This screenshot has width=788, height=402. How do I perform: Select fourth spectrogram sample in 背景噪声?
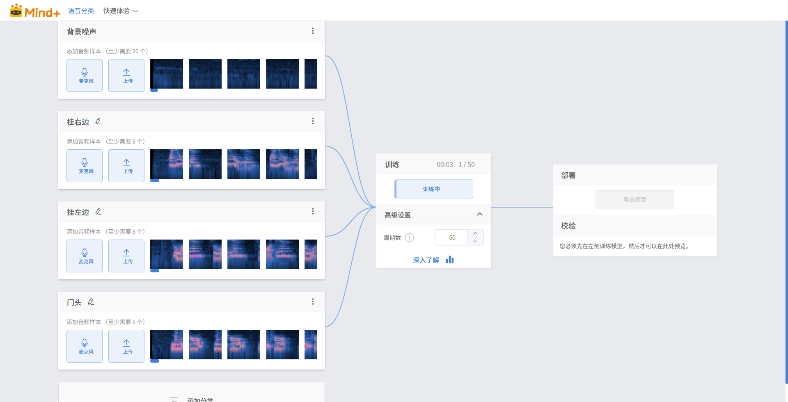282,74
